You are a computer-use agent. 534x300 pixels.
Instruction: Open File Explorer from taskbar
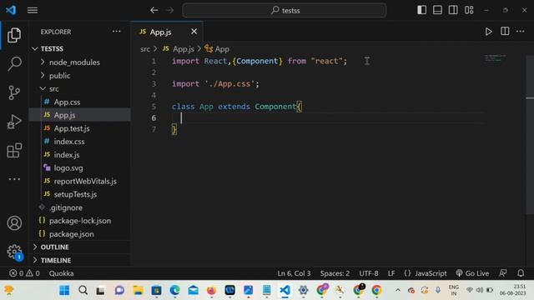click(x=138, y=290)
